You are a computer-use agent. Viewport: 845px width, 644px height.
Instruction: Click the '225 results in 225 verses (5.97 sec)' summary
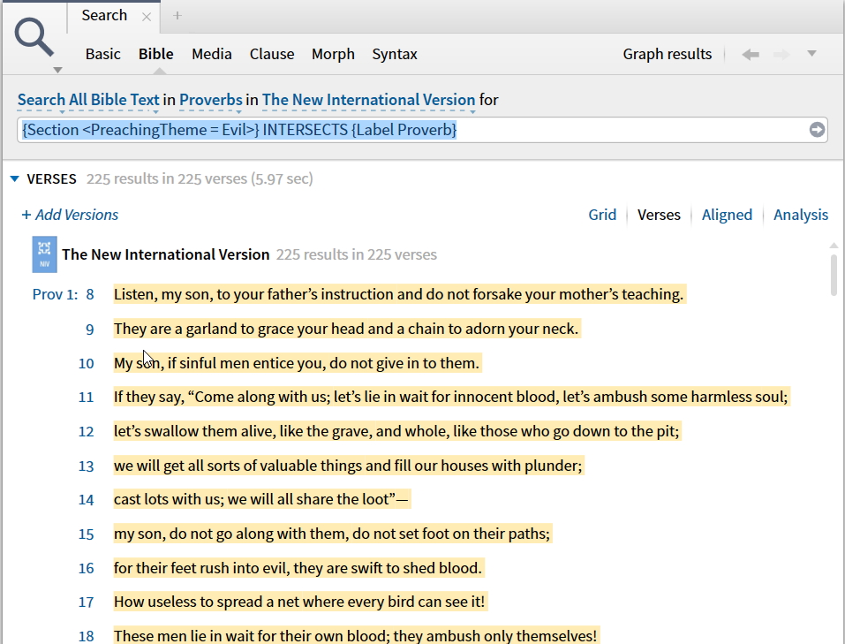point(200,178)
